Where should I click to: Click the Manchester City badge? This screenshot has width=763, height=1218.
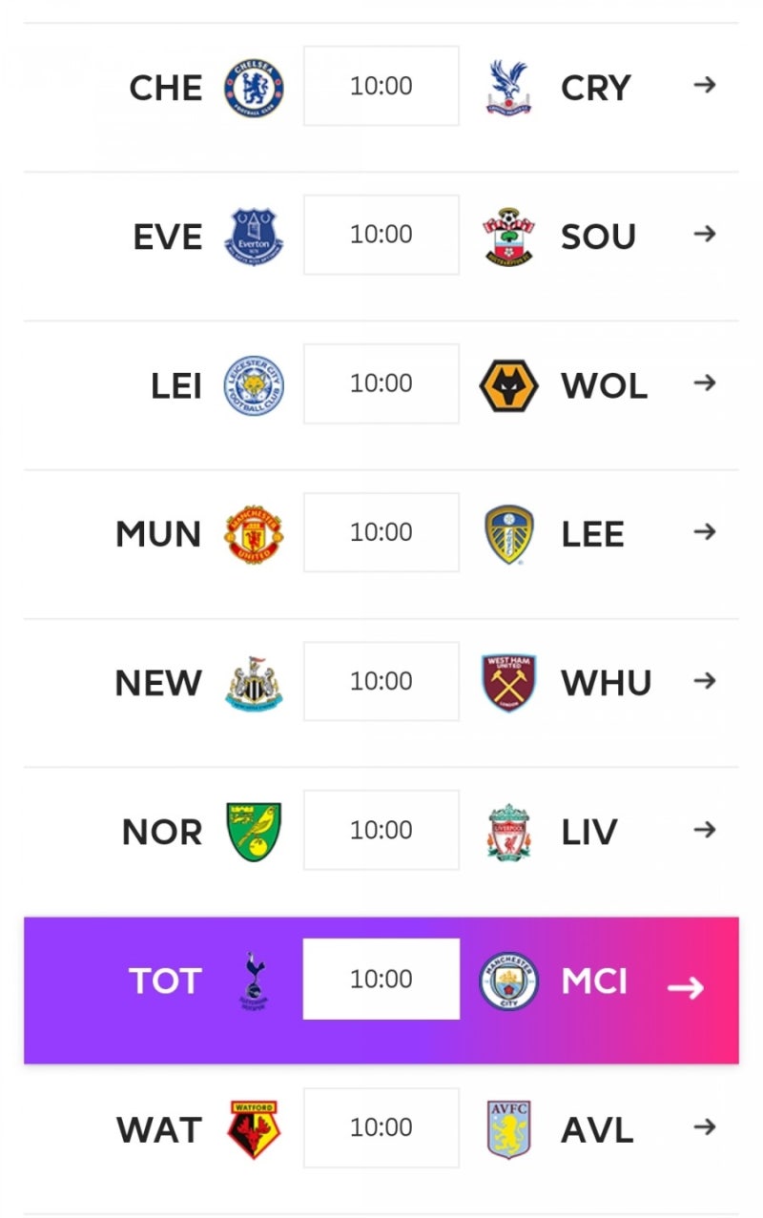pos(508,981)
